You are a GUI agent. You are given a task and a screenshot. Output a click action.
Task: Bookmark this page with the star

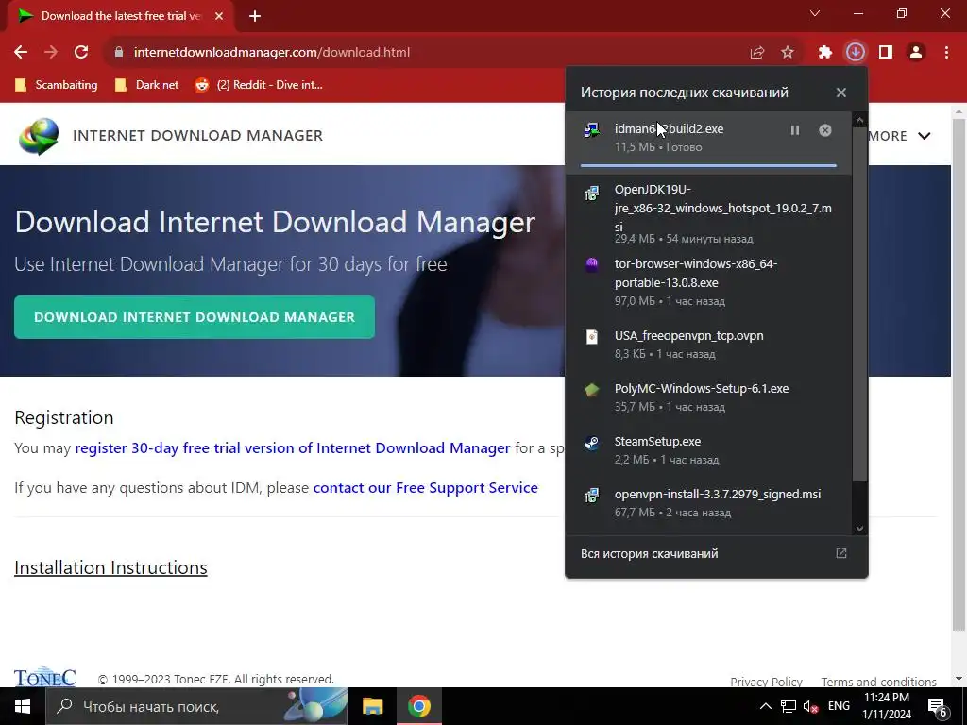pyautogui.click(x=788, y=53)
